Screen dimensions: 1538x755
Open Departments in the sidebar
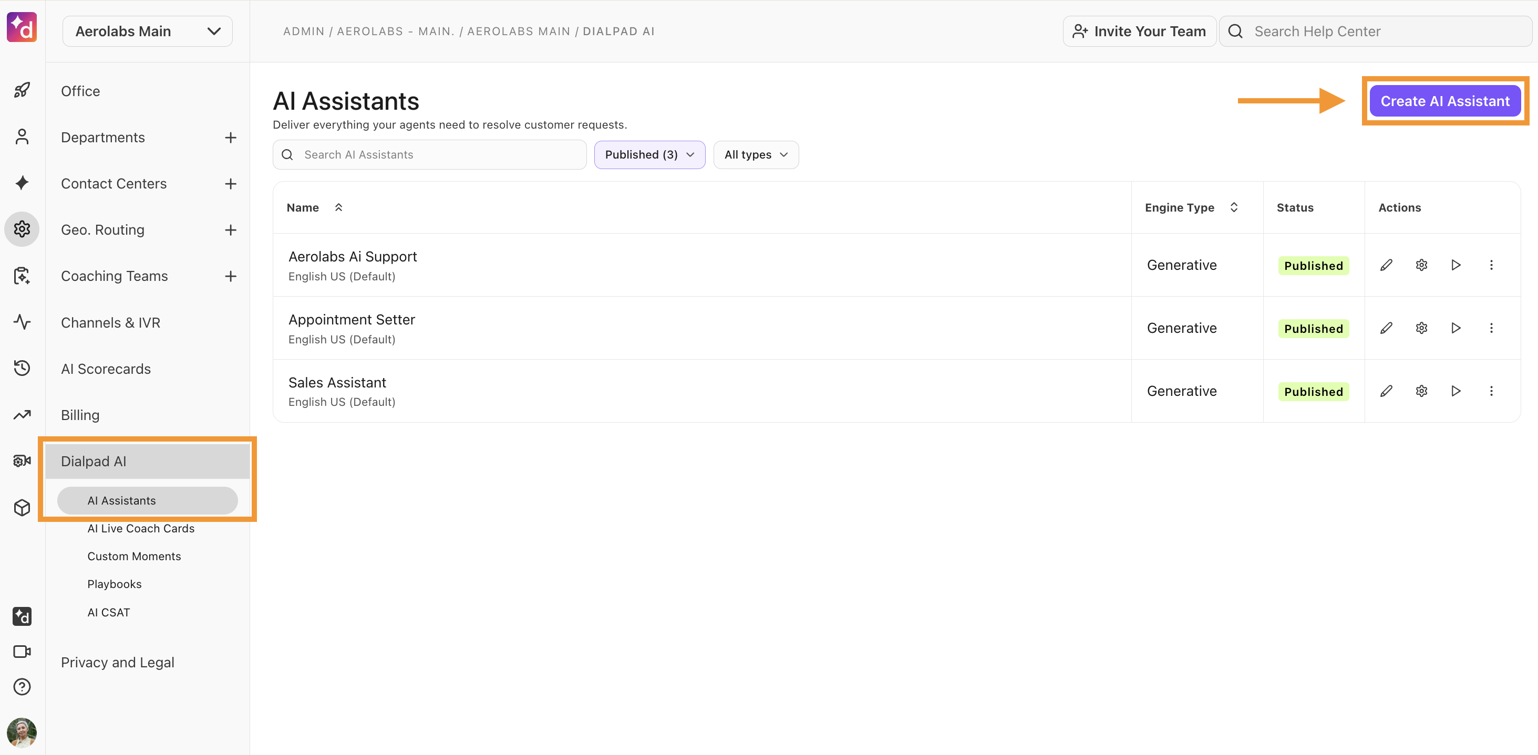[x=102, y=138]
